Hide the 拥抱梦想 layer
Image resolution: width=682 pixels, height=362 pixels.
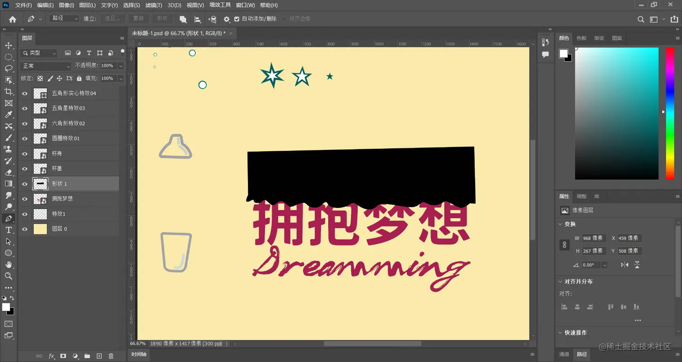point(25,199)
